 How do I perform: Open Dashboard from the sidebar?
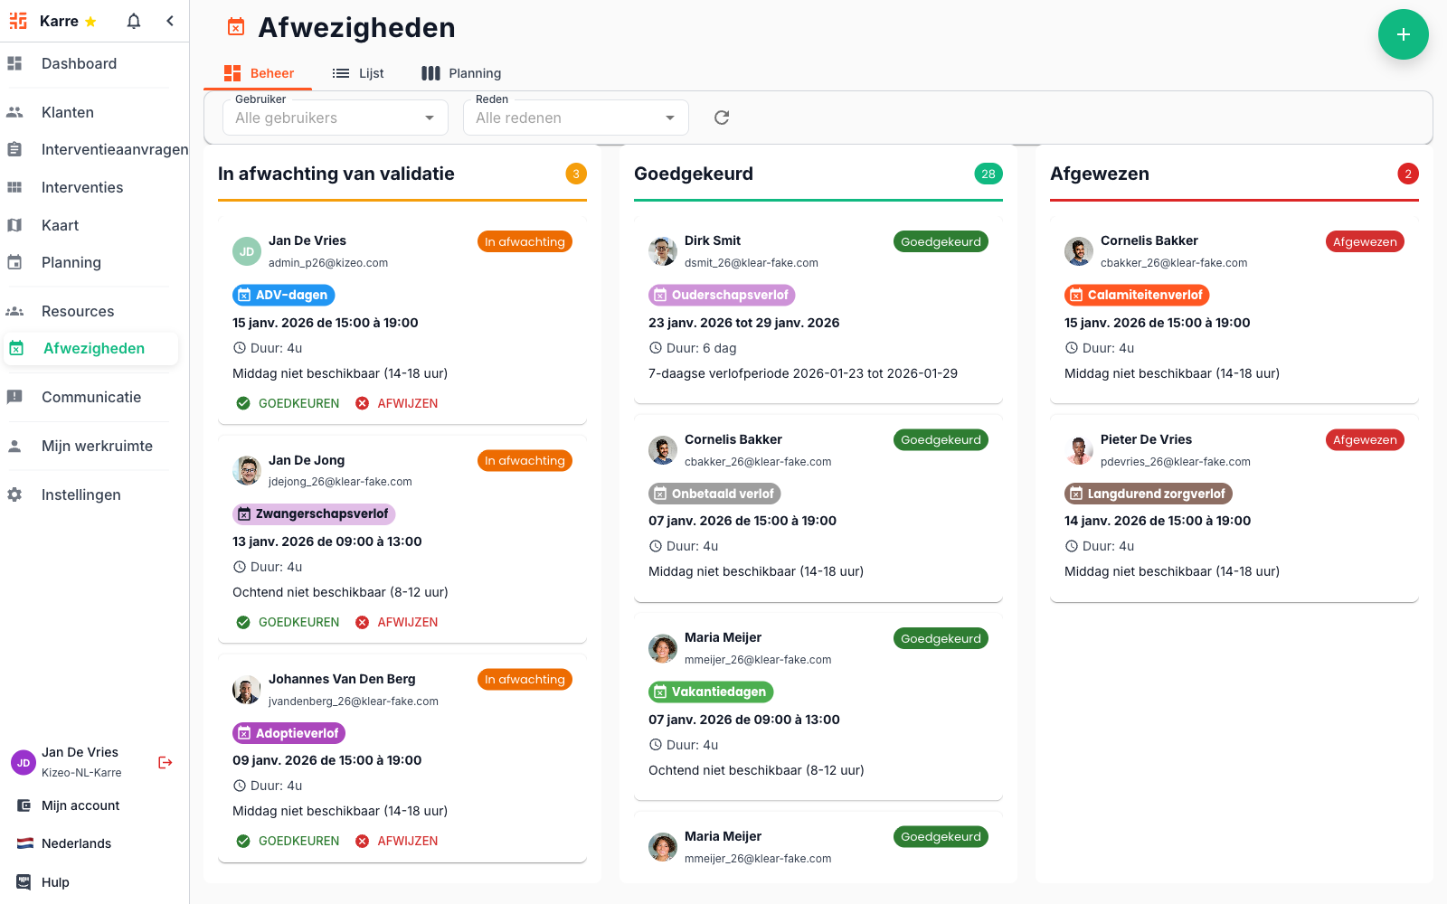pyautogui.click(x=79, y=63)
